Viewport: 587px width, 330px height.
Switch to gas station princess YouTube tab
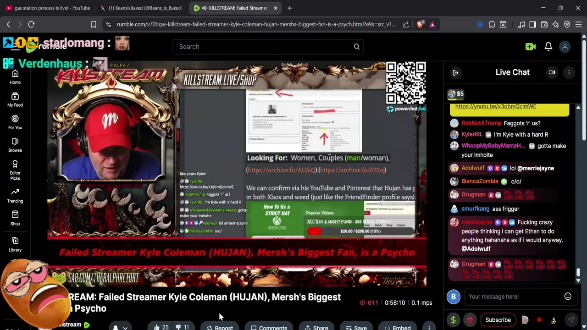pyautogui.click(x=49, y=8)
